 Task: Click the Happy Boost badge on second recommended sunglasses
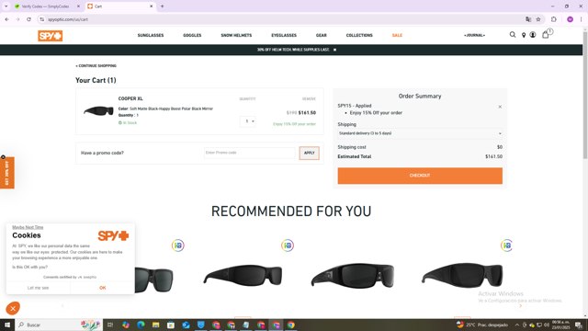288,245
